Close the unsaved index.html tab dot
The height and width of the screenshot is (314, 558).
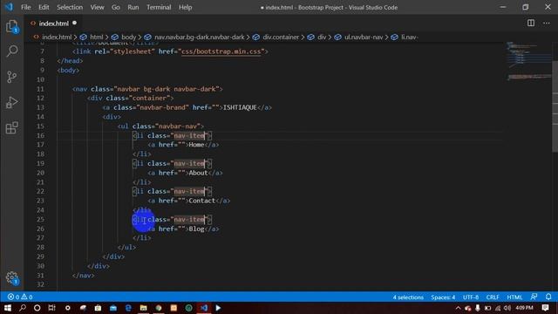point(74,24)
